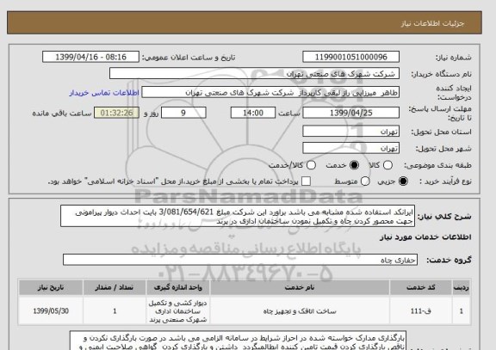The width and height of the screenshot is (496, 350).
Task: Click the تعداد / مقدار column header
Action: pos(115,287)
